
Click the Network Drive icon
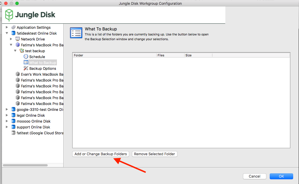coord(18,39)
